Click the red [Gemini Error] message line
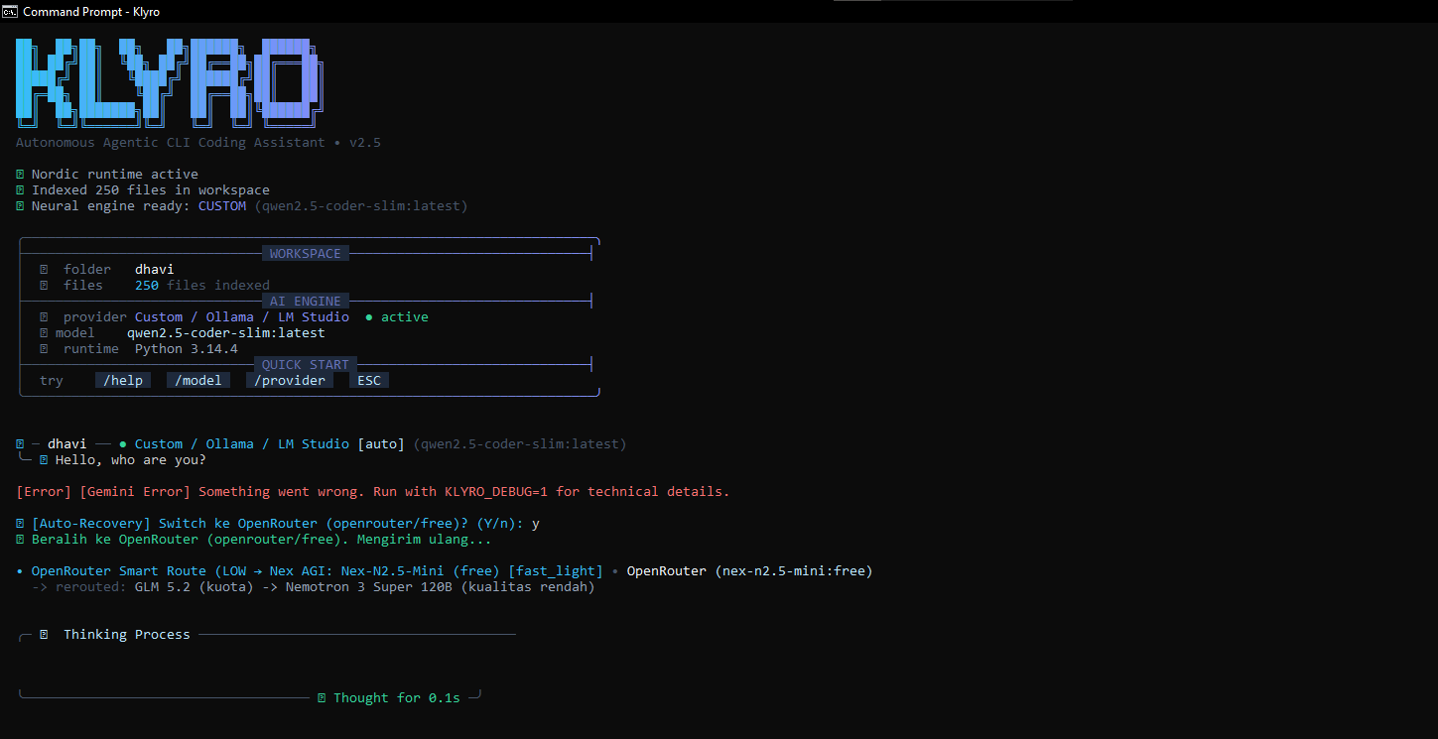Screen dimensions: 1438x739 [x=373, y=492]
